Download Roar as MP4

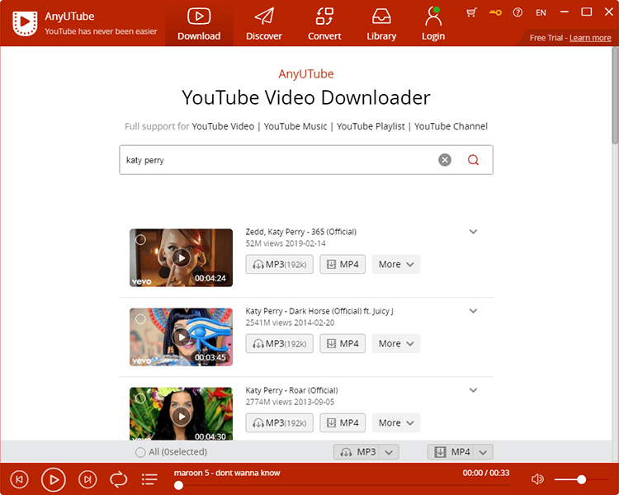coord(343,422)
